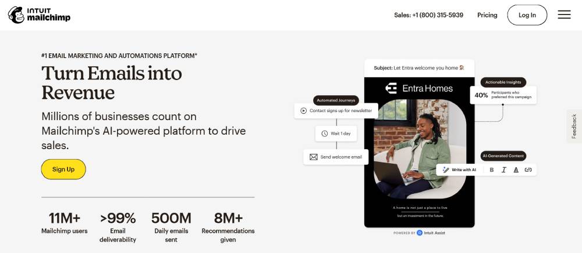The width and height of the screenshot is (582, 253).
Task: Click the play icon beside newsletter signup
Action: tap(303, 111)
